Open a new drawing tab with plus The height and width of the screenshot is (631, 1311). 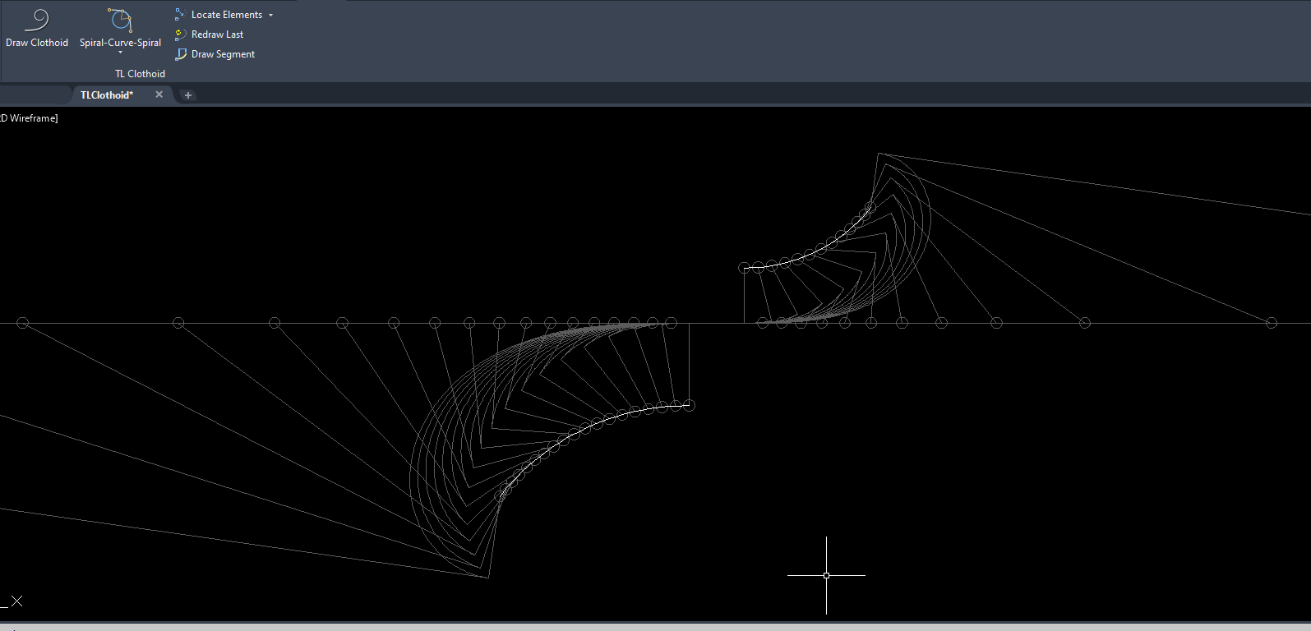[188, 95]
